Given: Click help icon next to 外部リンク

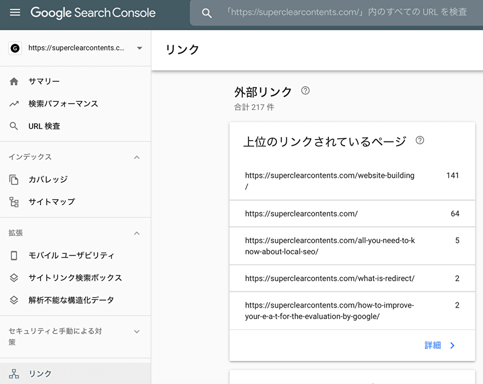Looking at the screenshot, I should click(x=305, y=91).
